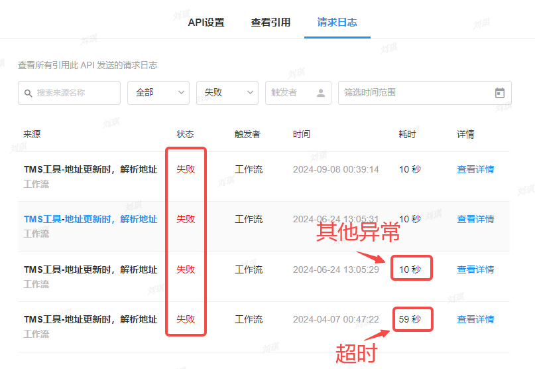Open the blue highlighted TMS工具 source link
535x369 pixels.
(90, 220)
